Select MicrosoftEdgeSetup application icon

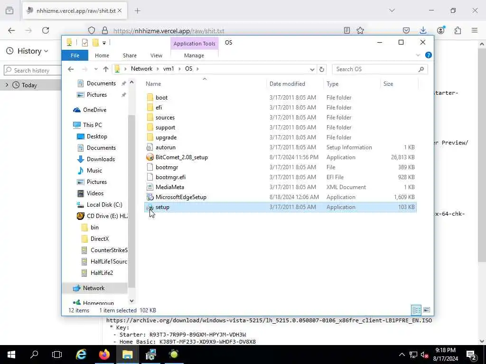(150, 197)
